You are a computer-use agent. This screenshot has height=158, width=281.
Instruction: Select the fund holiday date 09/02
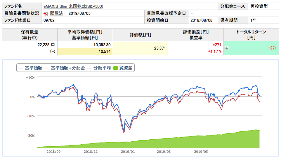click(49, 20)
